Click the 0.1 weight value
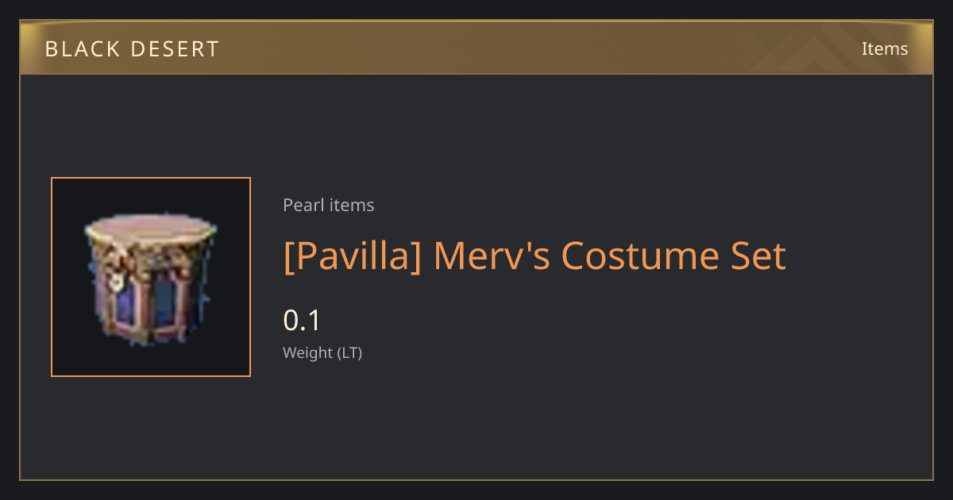 click(x=302, y=321)
